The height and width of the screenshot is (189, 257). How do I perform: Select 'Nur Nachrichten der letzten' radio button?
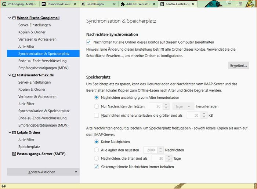[97, 106]
